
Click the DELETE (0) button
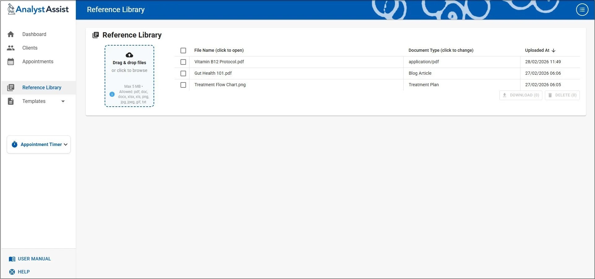(x=562, y=95)
